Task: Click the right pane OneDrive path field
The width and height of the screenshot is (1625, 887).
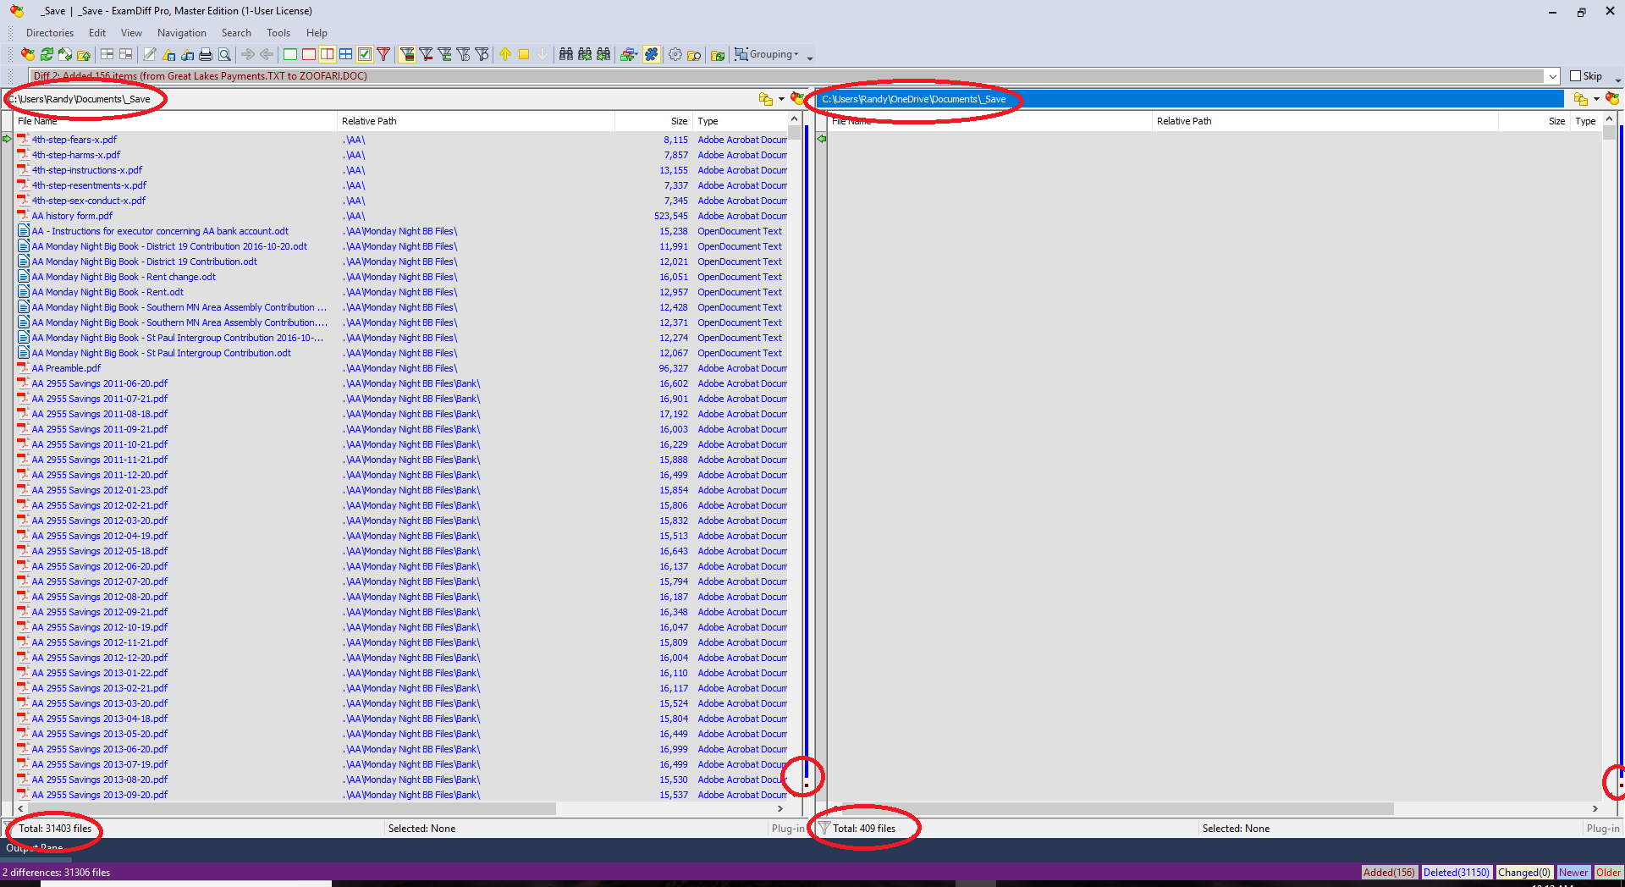Action: (x=1191, y=99)
